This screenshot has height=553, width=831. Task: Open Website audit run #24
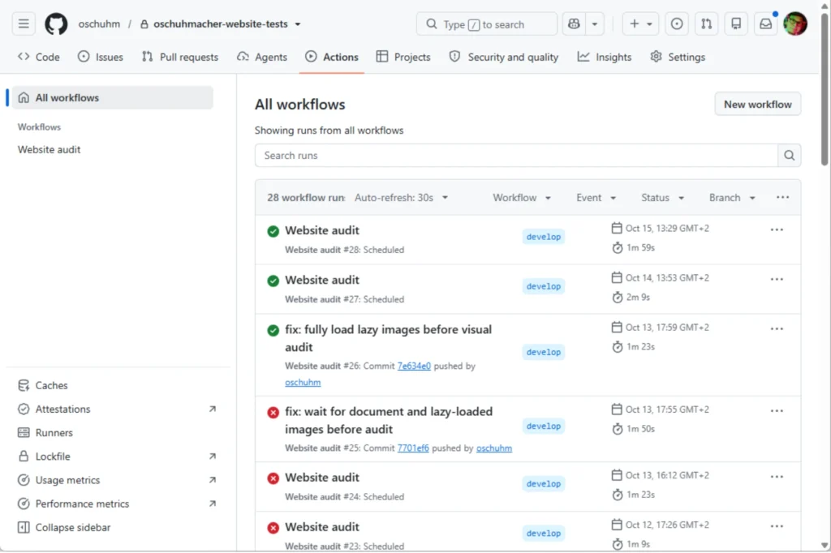tap(322, 478)
